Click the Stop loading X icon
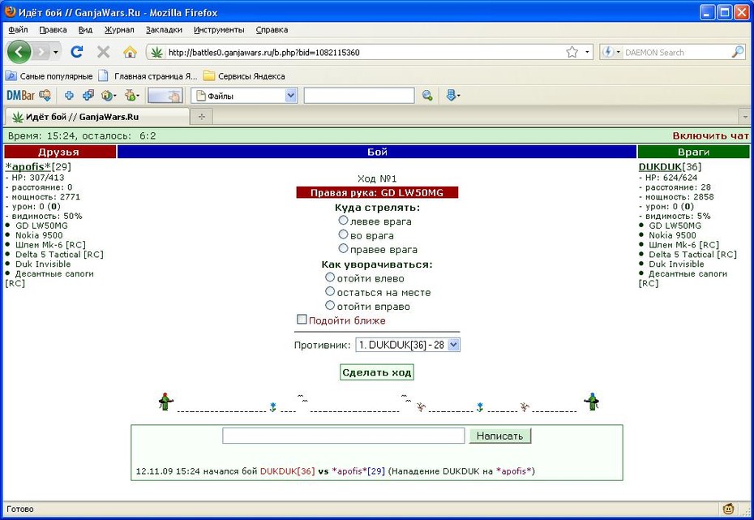754x520 pixels. pos(103,51)
